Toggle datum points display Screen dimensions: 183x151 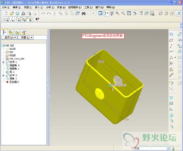[18, 19]
